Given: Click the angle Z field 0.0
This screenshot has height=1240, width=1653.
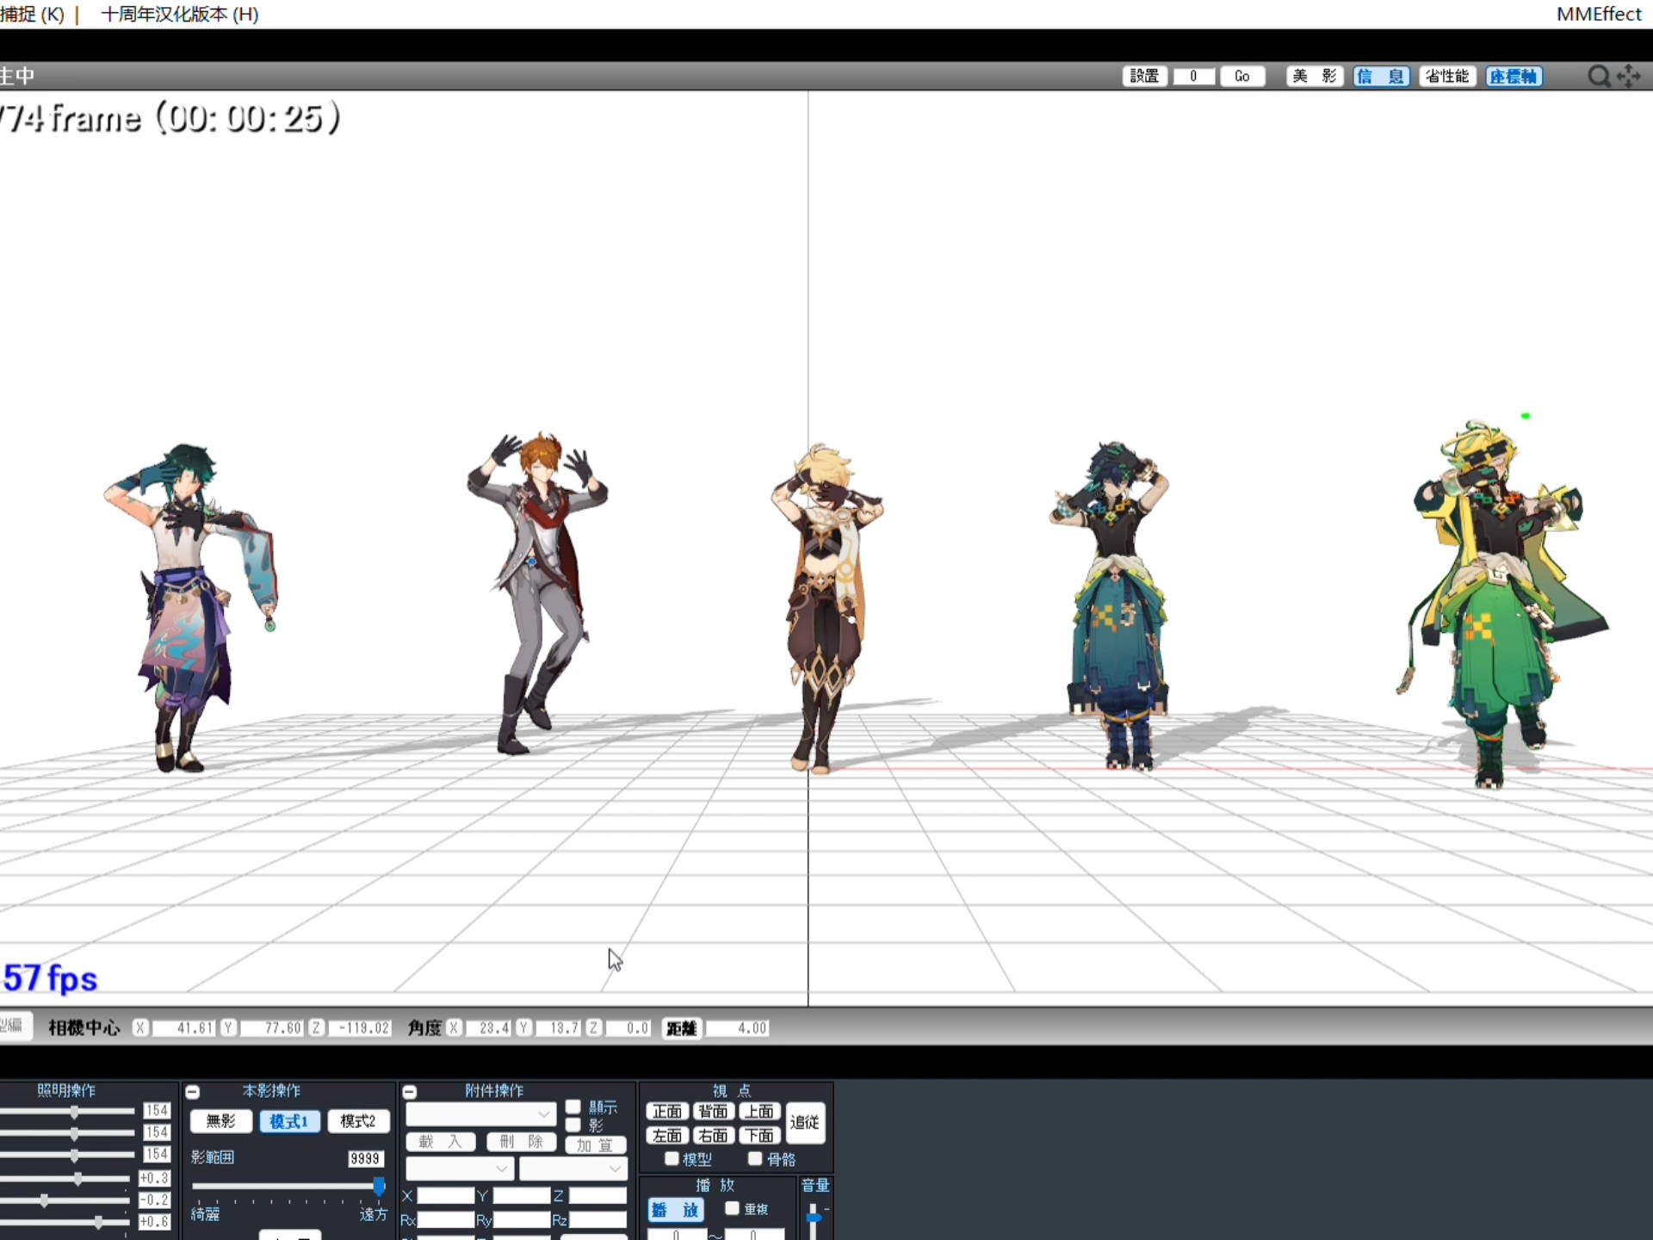Looking at the screenshot, I should click(629, 1028).
